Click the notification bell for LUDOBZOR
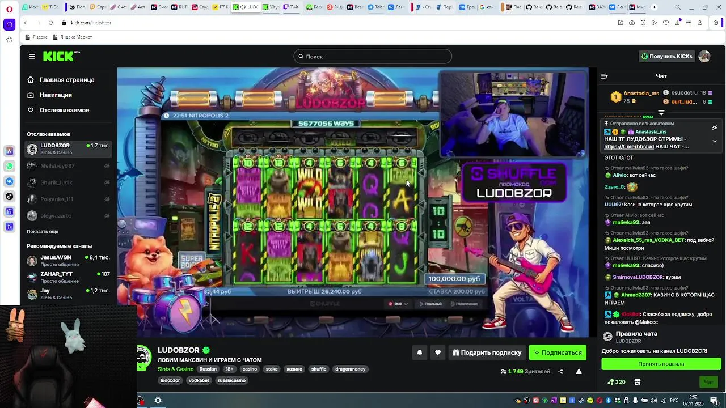 pyautogui.click(x=420, y=352)
